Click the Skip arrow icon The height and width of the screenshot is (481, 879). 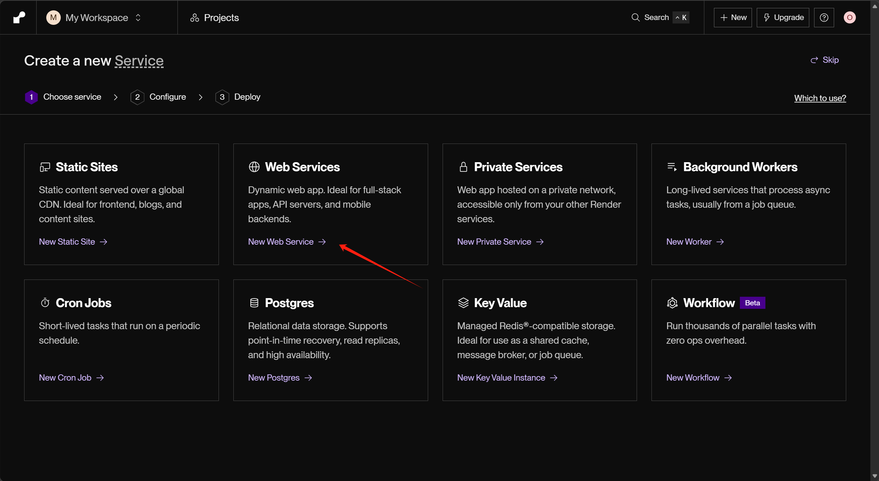point(814,60)
